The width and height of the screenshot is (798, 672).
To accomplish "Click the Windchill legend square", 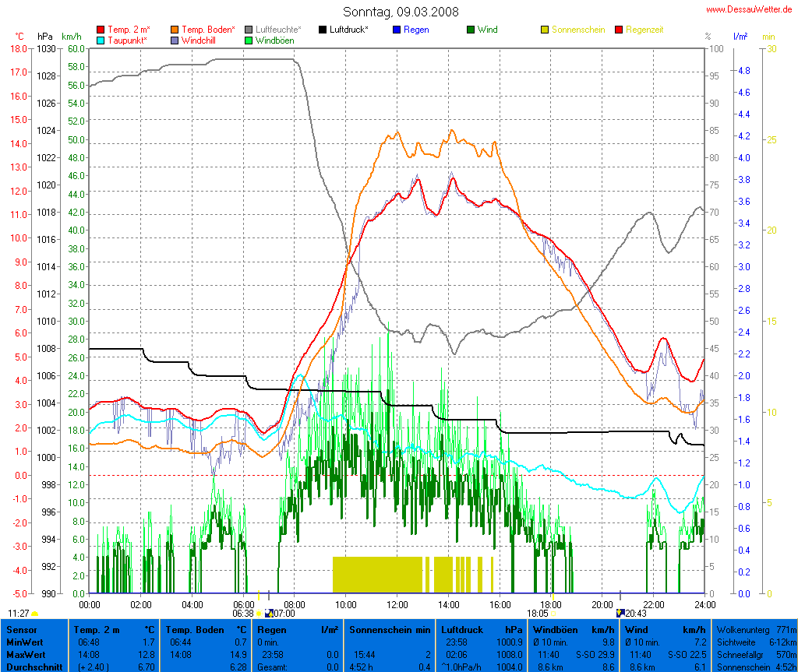I will coord(175,40).
